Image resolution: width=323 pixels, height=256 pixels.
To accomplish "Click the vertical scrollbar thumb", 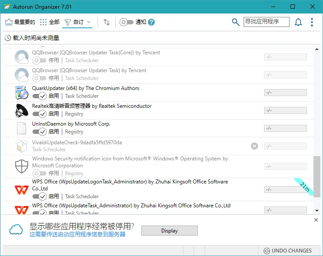I will [317, 176].
